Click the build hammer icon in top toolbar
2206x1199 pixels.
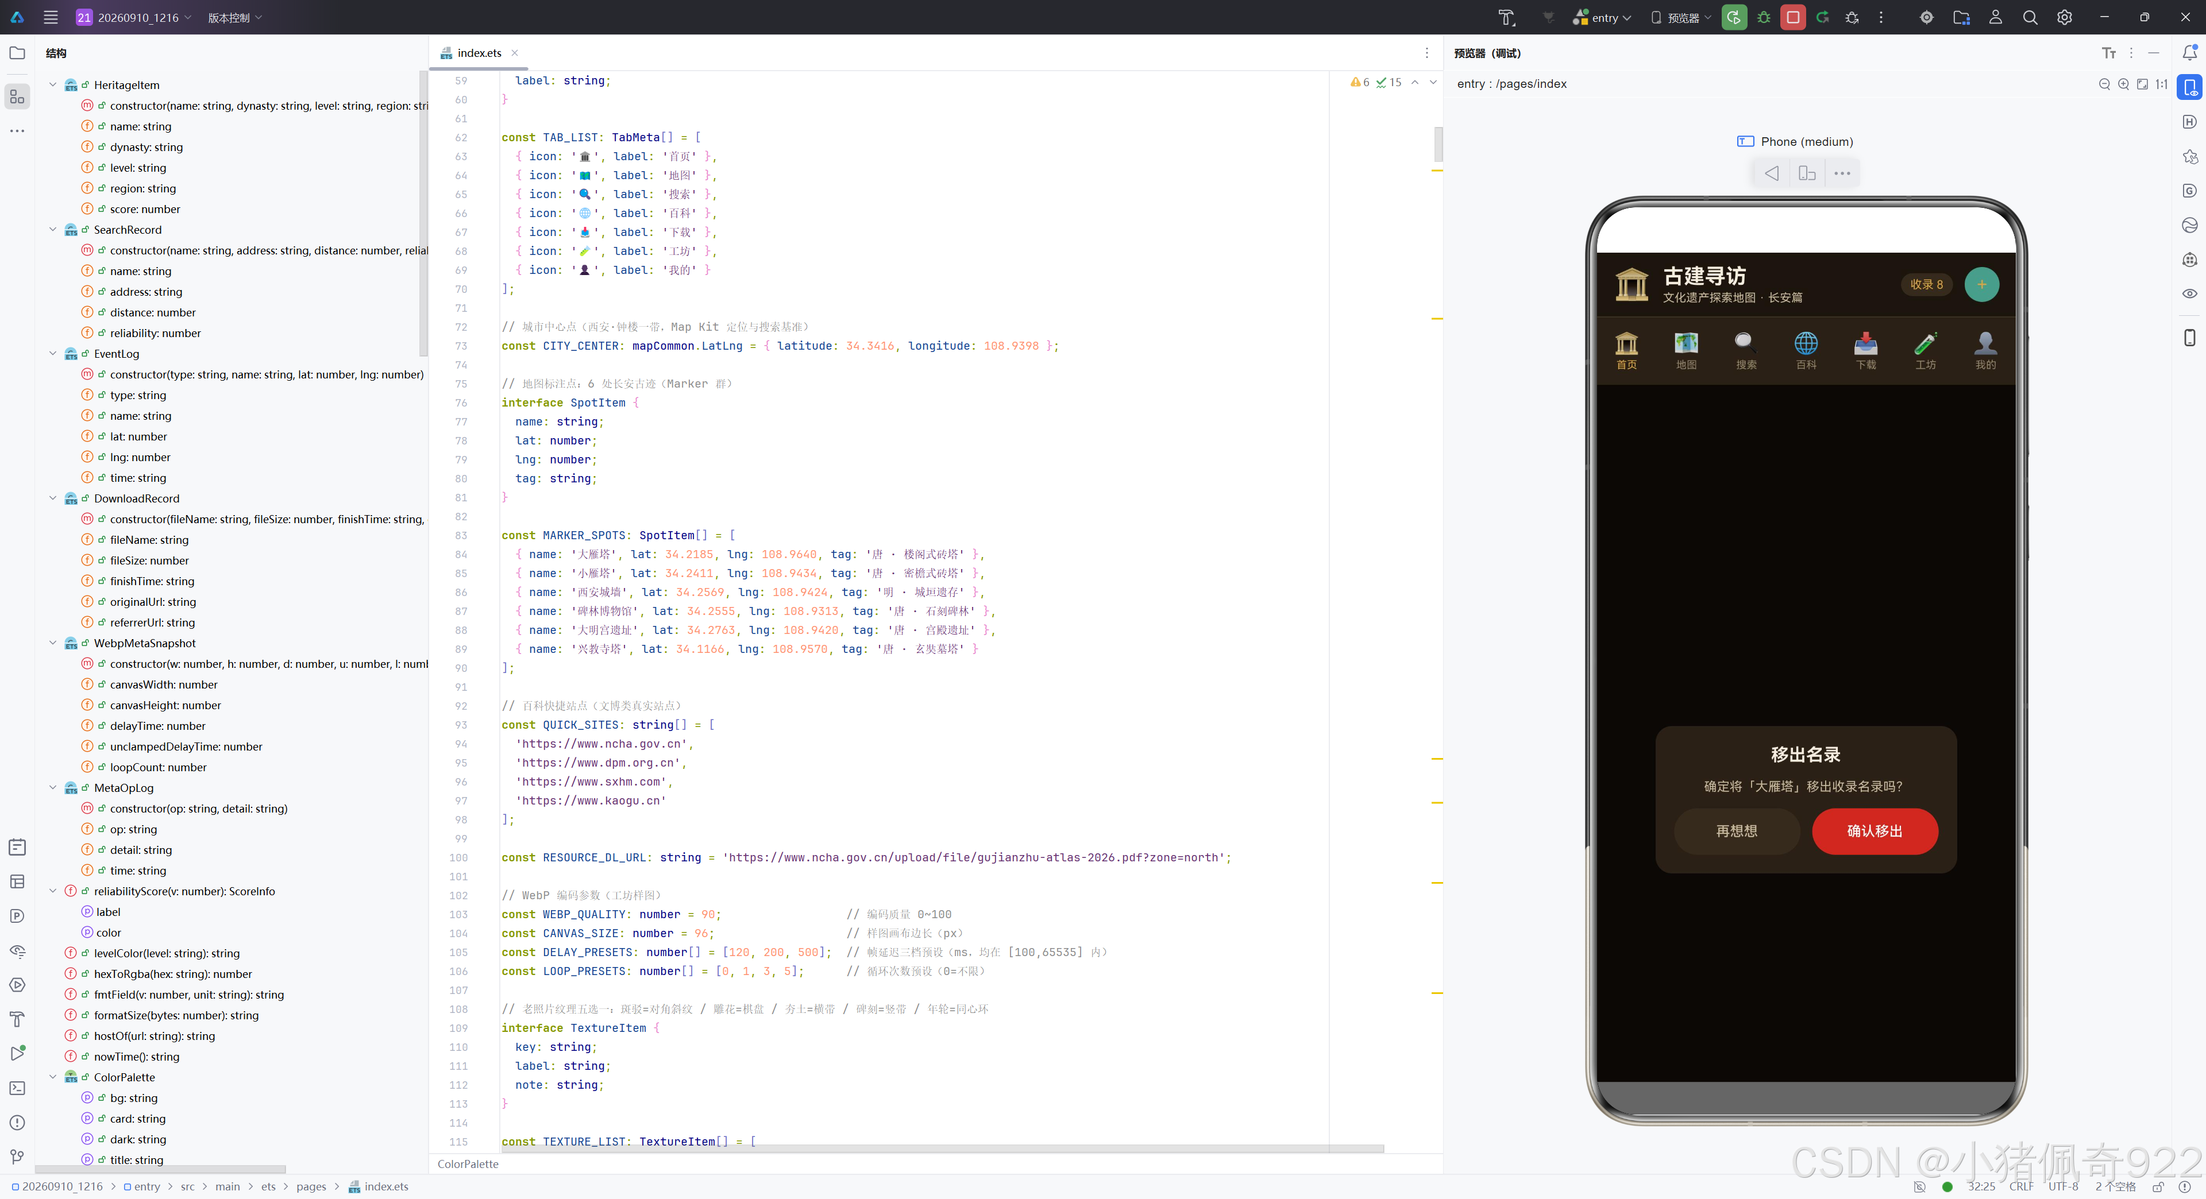click(x=1506, y=17)
